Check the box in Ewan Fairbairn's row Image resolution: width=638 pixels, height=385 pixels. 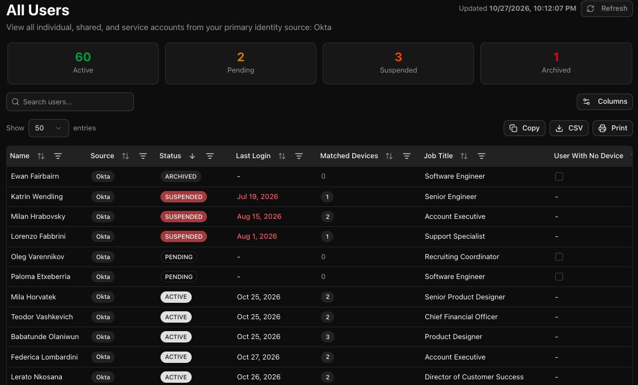point(559,177)
